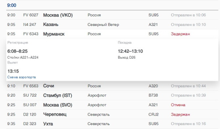Screen dimensions: 220x129
Task: Expand the Москва (VKO) FV 6027 flight
Action: pos(112,15)
